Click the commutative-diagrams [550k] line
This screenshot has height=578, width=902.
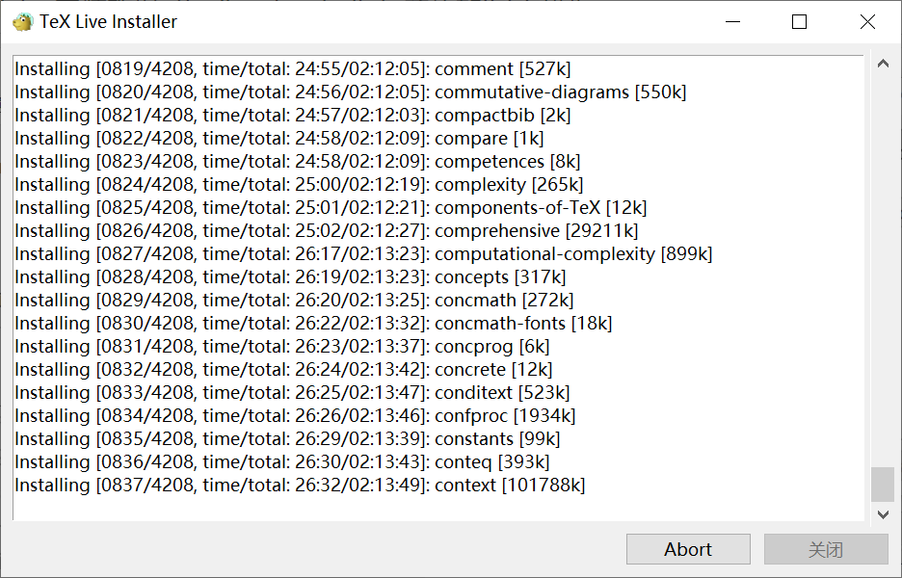[351, 92]
